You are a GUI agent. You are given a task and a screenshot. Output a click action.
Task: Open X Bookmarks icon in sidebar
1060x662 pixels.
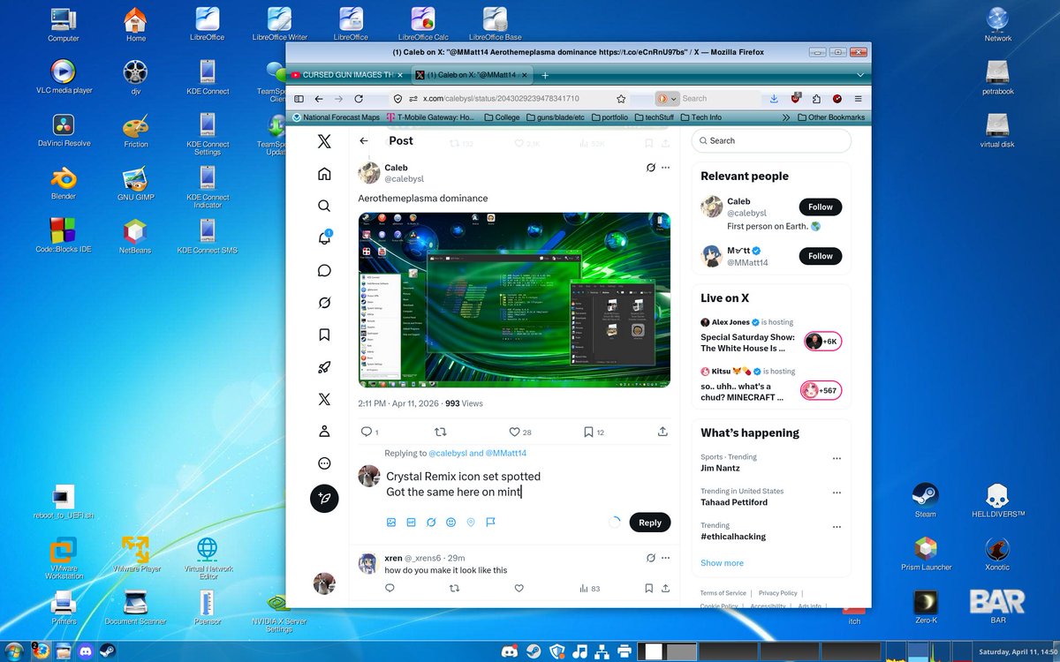pos(324,335)
